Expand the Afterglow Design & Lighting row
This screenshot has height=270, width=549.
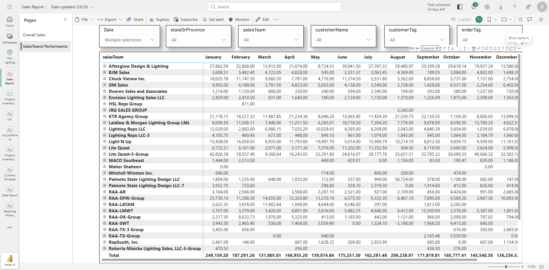(105, 66)
